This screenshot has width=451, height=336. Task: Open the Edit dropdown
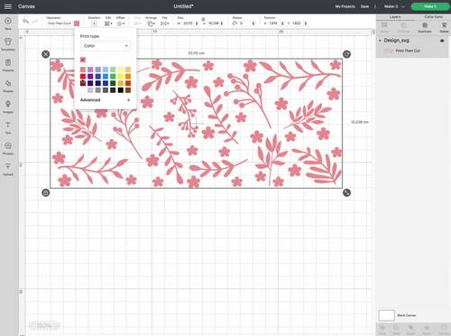pos(108,23)
